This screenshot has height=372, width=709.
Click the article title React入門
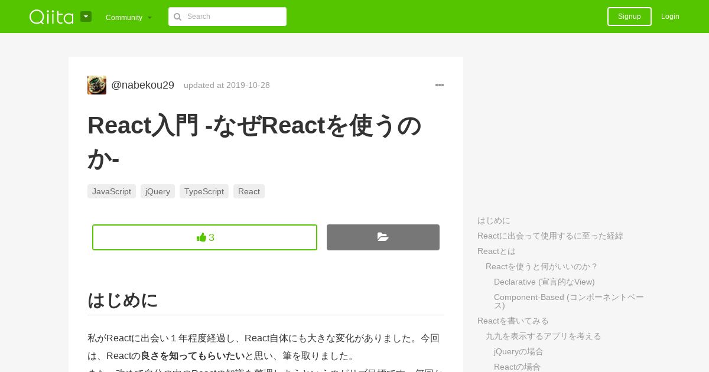tap(255, 142)
